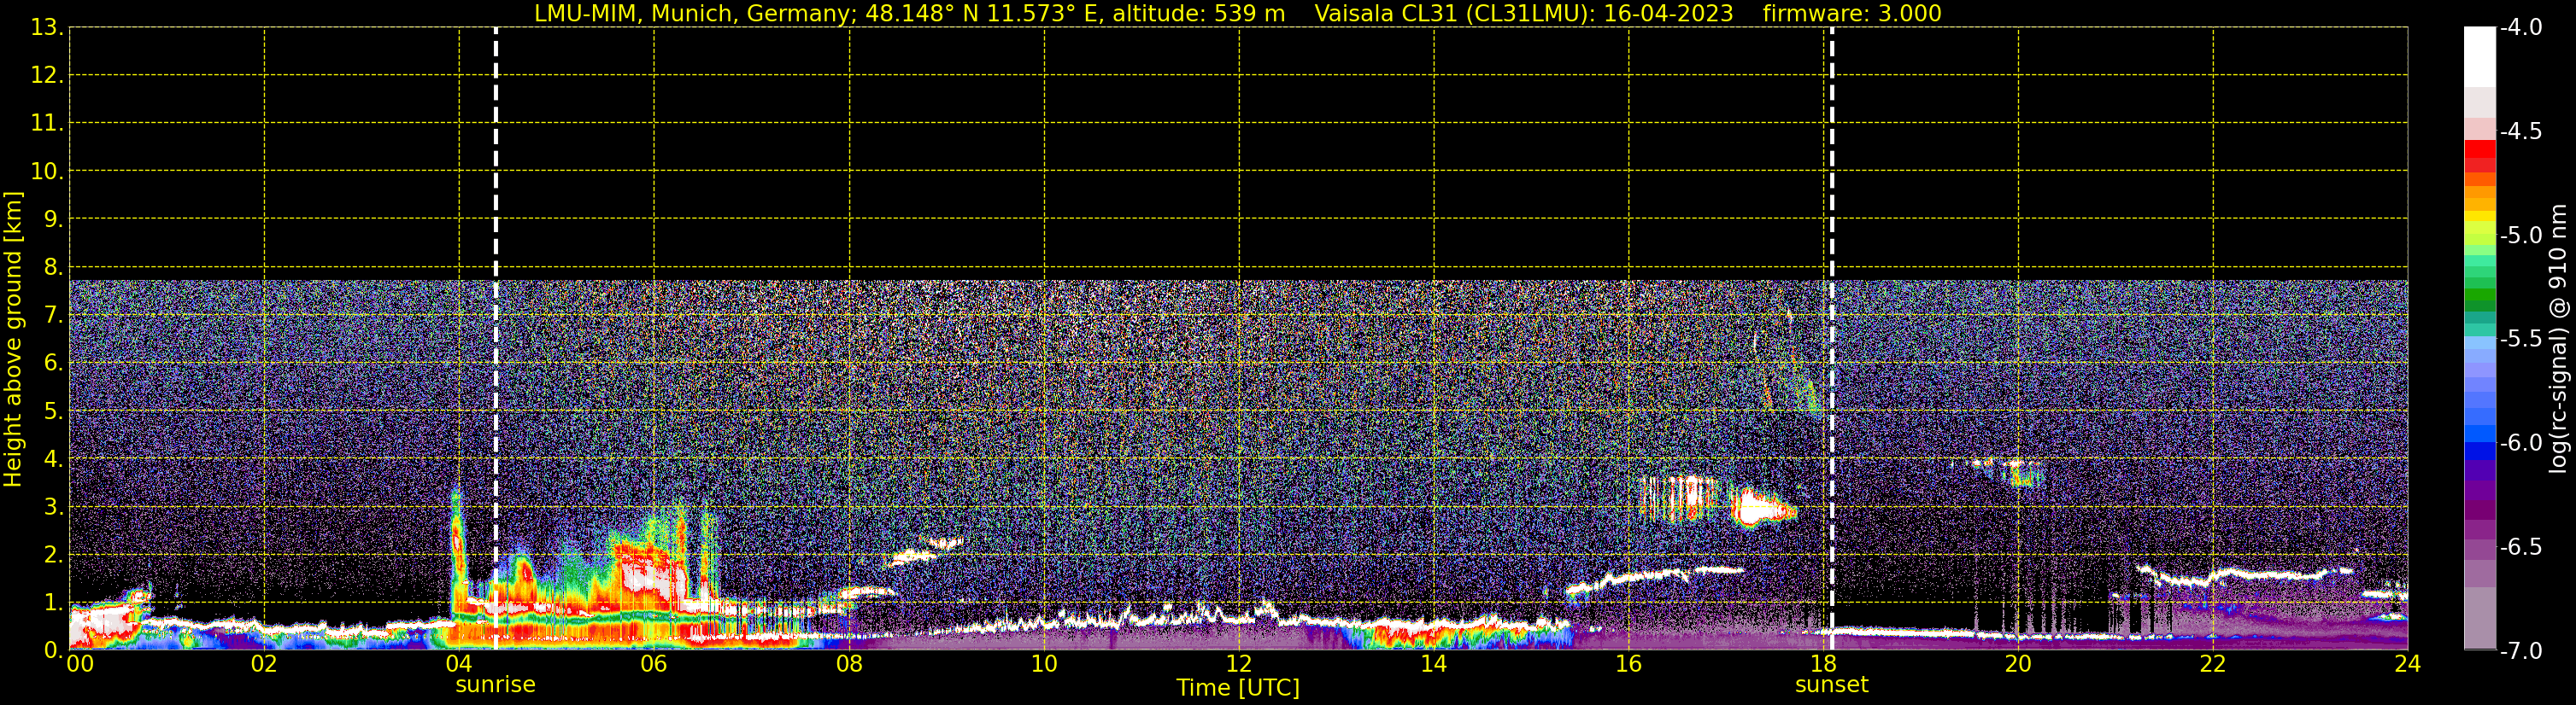
Task: Click the y-axis tick label '12.'
Action: point(47,76)
